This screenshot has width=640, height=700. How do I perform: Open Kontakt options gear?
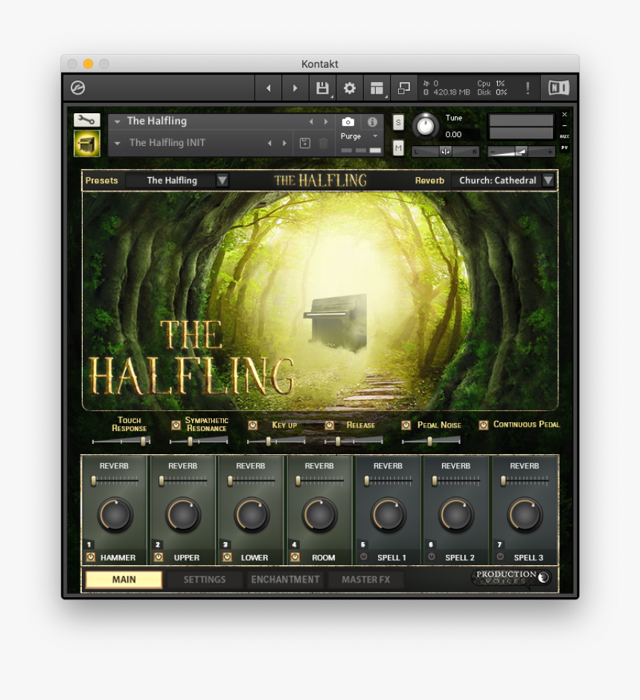pyautogui.click(x=350, y=88)
